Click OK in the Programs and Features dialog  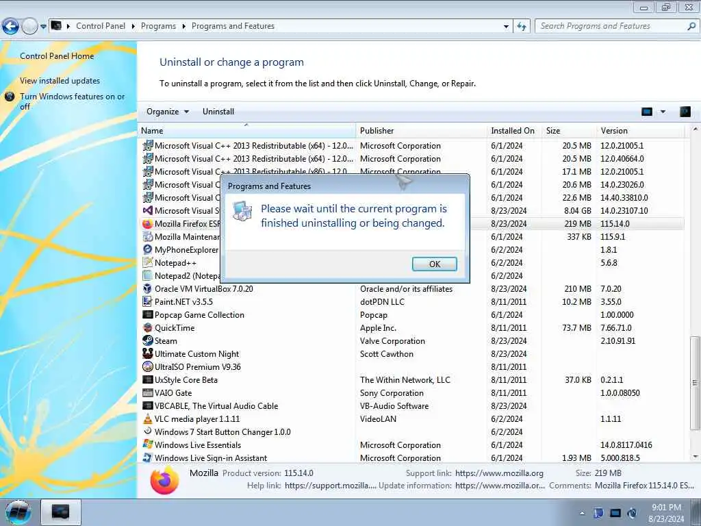coord(434,264)
